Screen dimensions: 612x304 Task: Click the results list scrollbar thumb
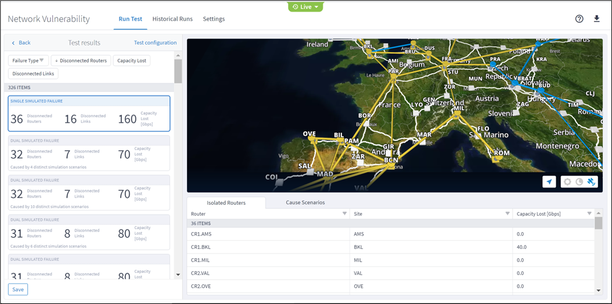[x=178, y=71]
